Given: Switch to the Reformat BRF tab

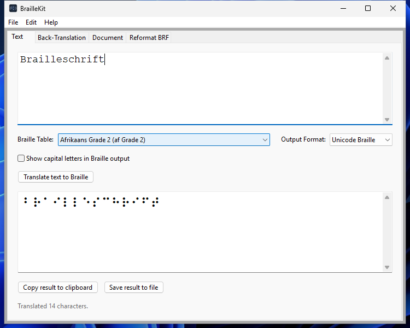Looking at the screenshot, I should coord(149,38).
